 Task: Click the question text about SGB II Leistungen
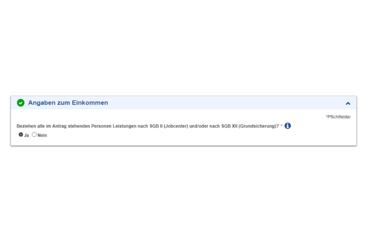pyautogui.click(x=148, y=126)
